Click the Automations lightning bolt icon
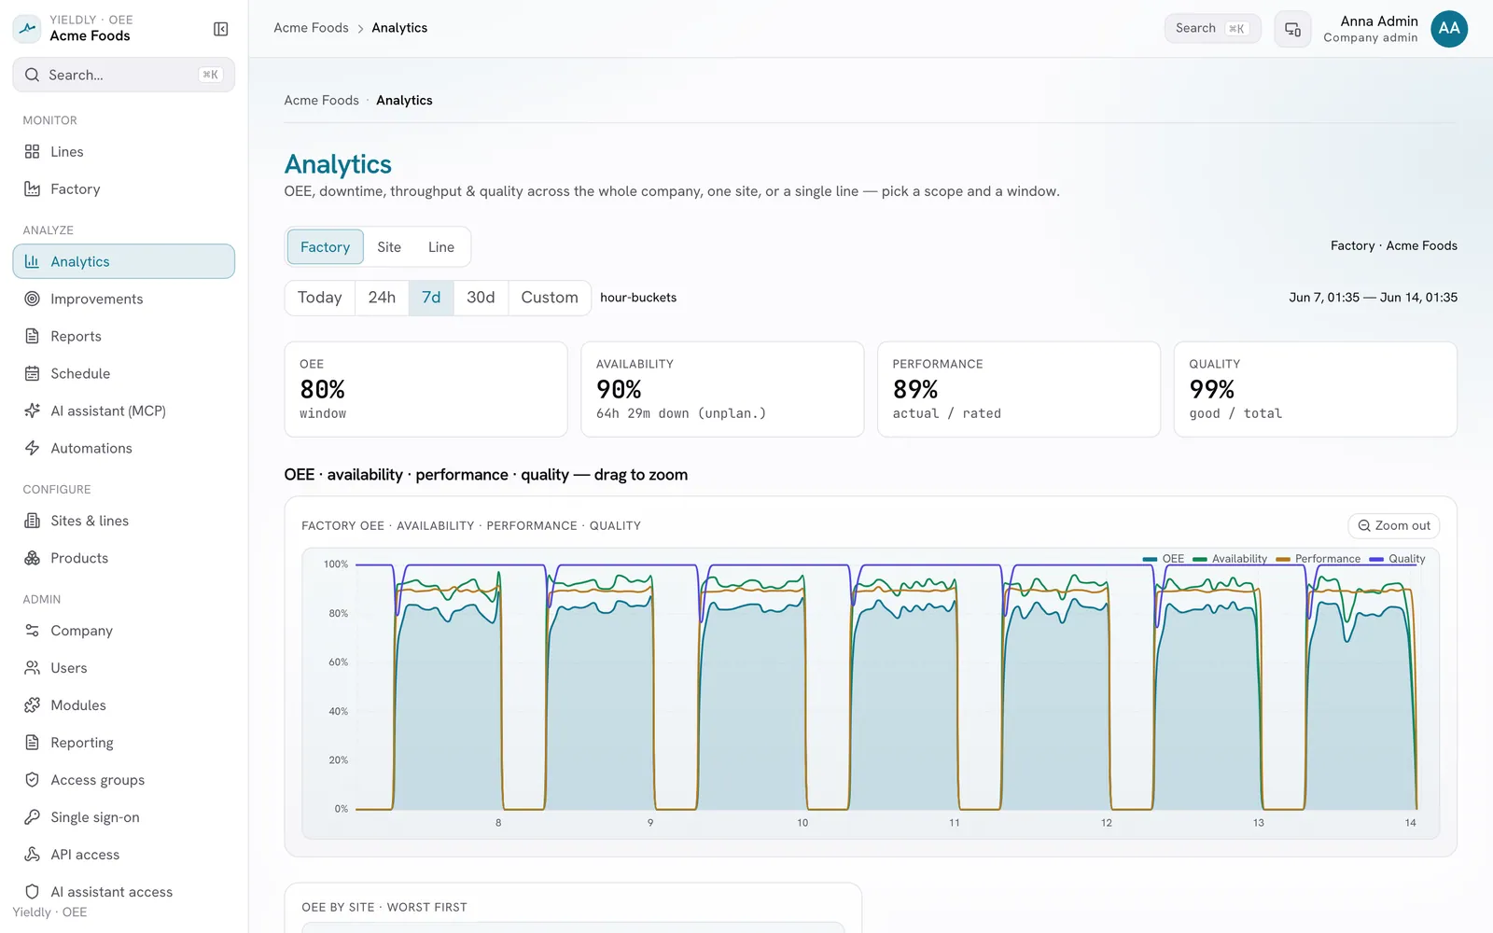The image size is (1493, 933). pyautogui.click(x=32, y=448)
